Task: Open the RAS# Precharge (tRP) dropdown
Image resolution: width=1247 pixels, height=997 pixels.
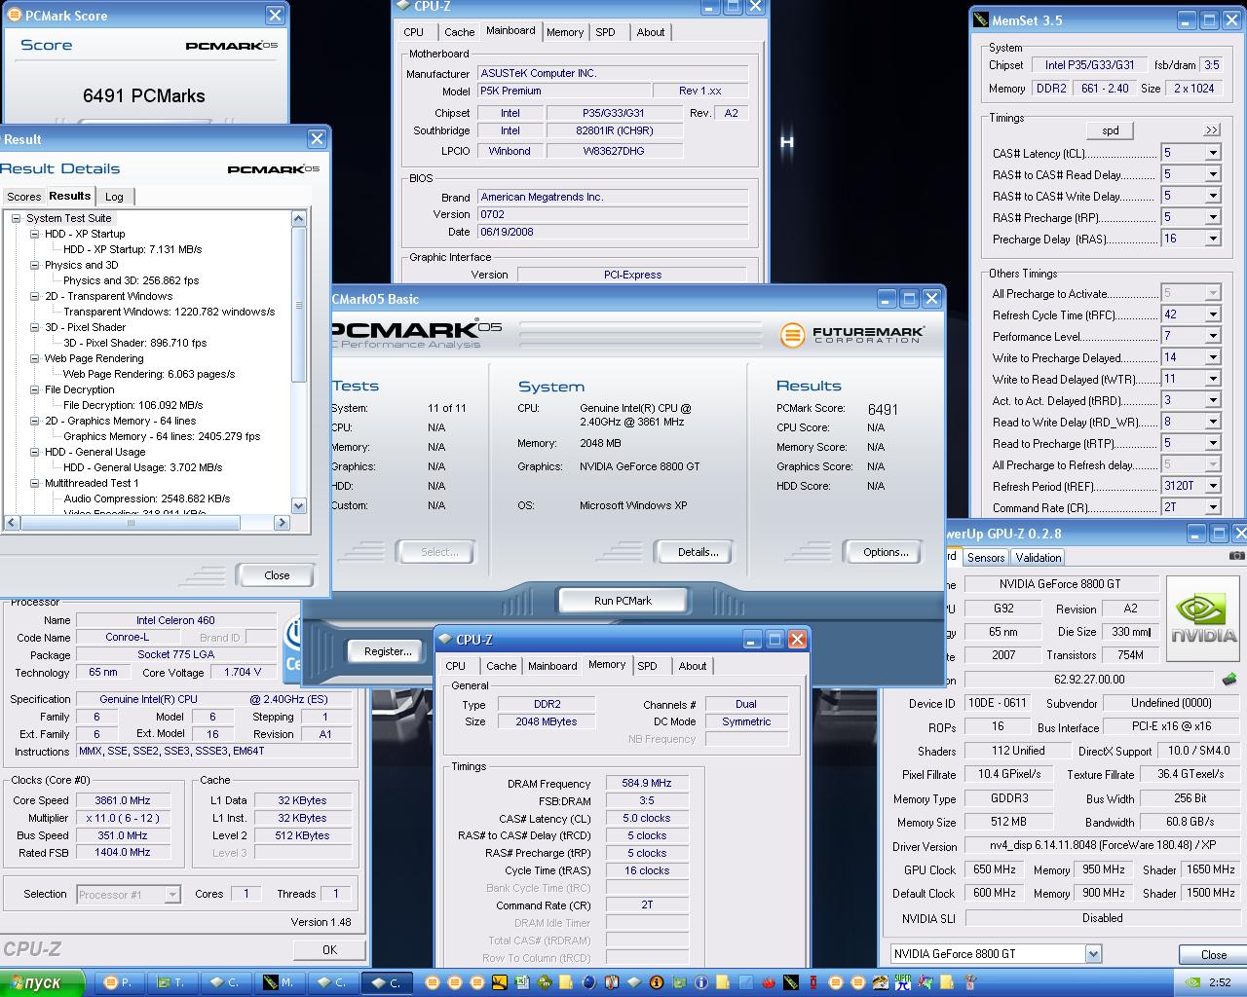Action: [1213, 217]
